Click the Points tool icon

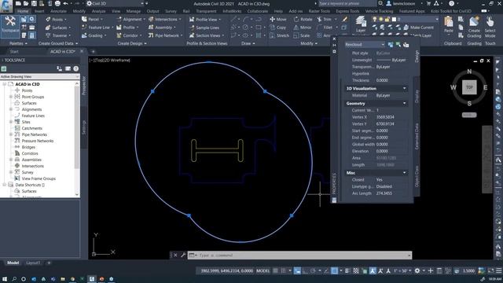point(48,19)
